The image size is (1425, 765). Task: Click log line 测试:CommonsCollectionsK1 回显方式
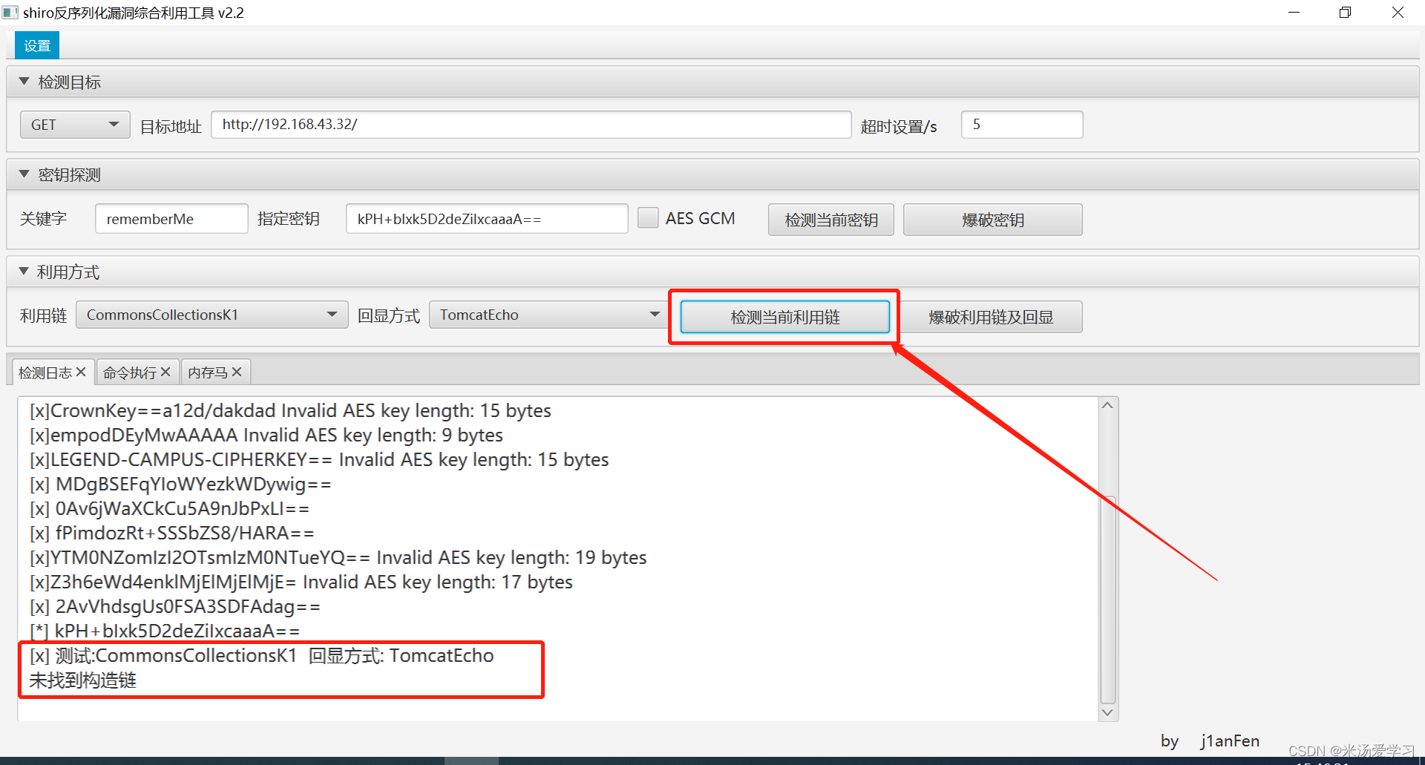[262, 656]
